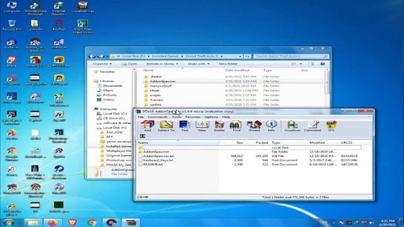Click the Explorer recent pages dropdown arrow
Image resolution: width=404 pixels, height=227 pixels.
click(107, 56)
